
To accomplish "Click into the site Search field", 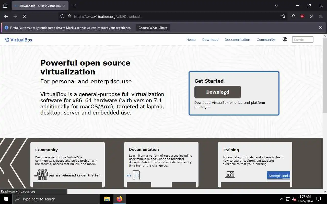I will pyautogui.click(x=302, y=40).
